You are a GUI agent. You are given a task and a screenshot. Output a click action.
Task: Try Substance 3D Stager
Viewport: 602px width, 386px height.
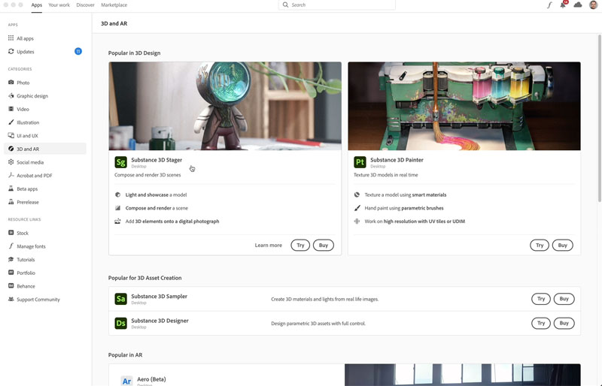point(300,245)
